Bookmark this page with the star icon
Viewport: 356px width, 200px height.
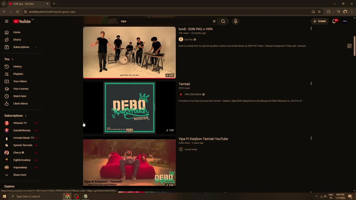[x=319, y=12]
